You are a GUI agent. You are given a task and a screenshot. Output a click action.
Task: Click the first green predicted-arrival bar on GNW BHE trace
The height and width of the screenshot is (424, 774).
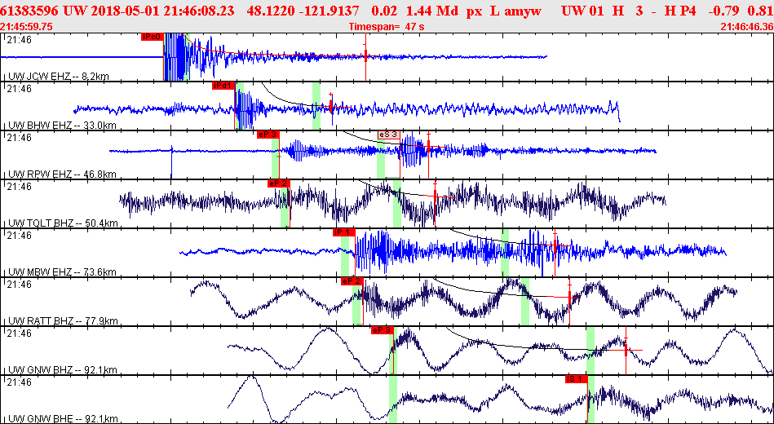393,400
